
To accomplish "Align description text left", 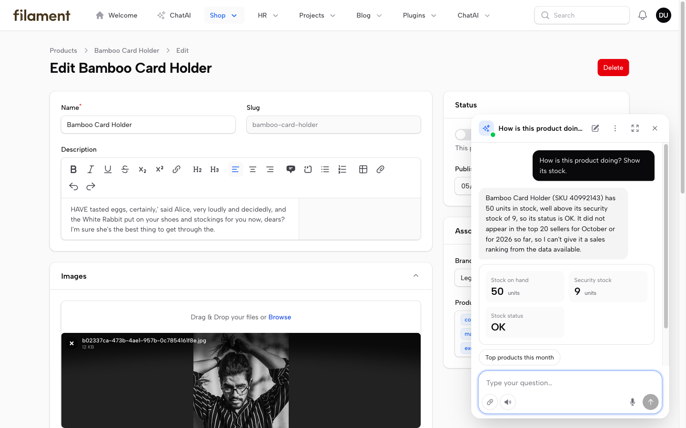I will coord(235,169).
